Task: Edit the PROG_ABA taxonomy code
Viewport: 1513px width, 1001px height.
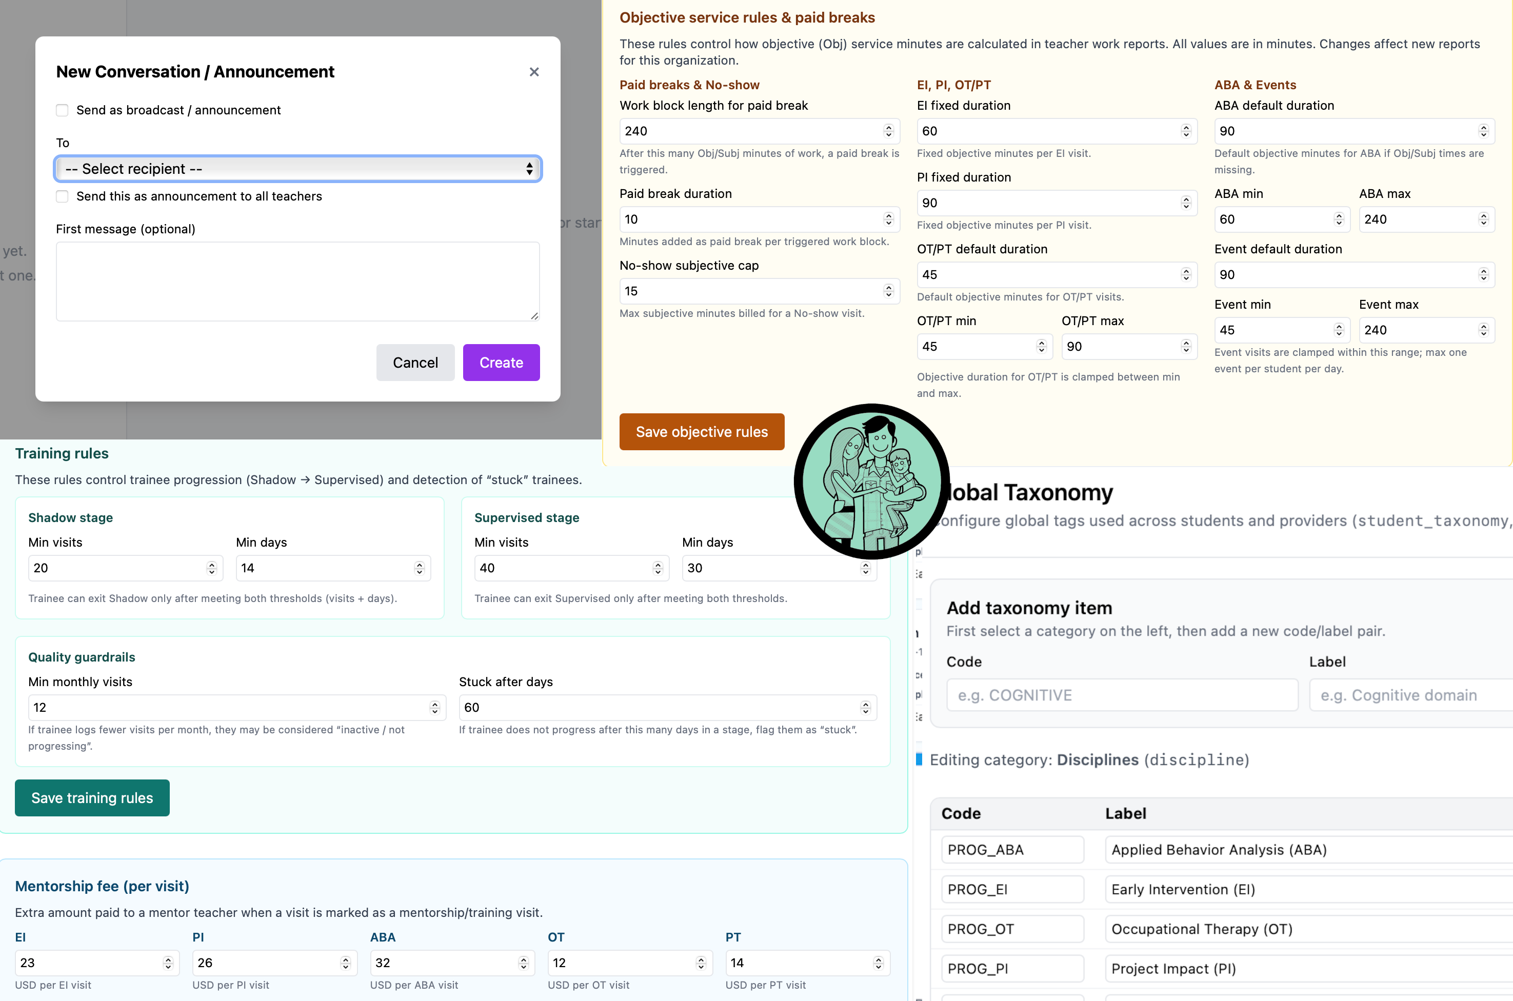Action: coord(1012,849)
